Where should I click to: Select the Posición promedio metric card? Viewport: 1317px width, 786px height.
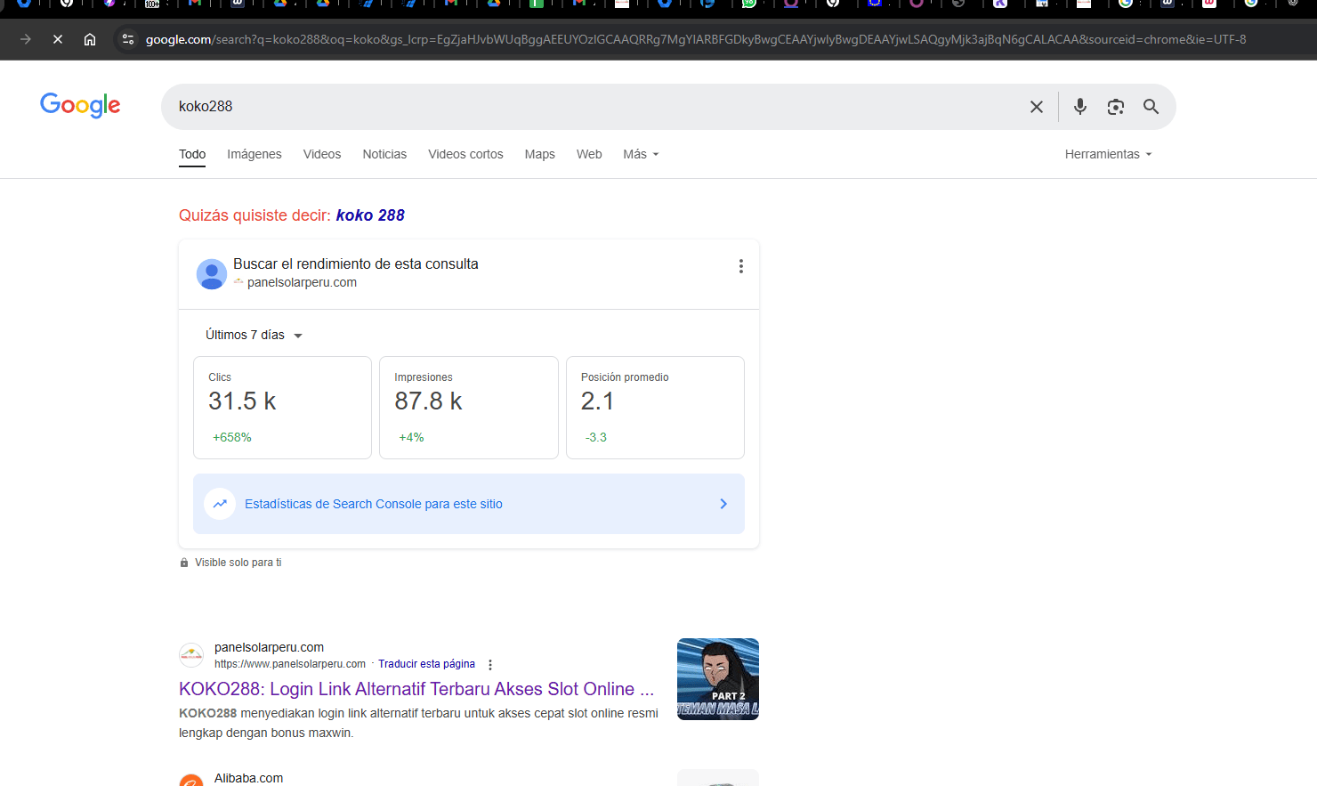pyautogui.click(x=655, y=408)
